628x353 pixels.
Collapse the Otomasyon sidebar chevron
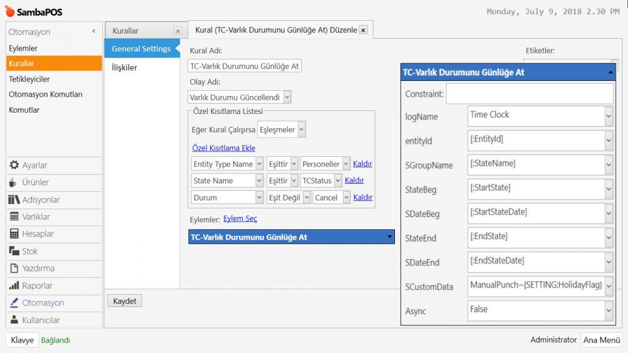94,31
